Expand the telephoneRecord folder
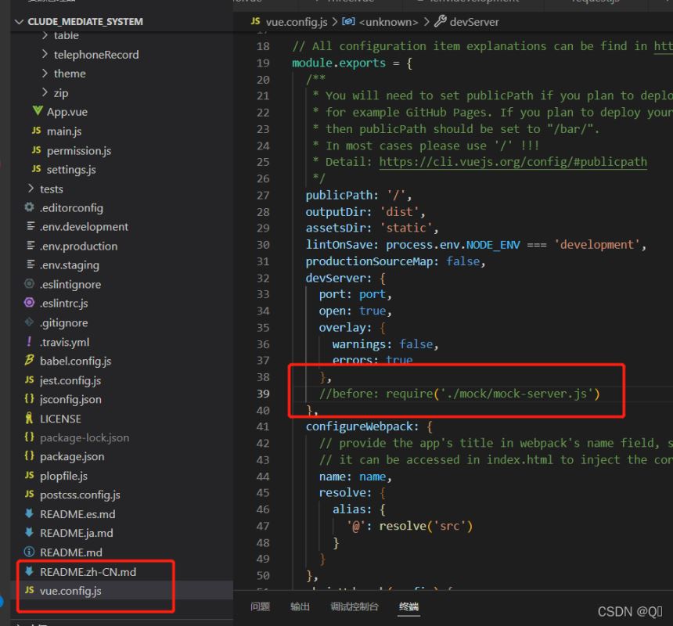The image size is (673, 626). coord(45,54)
